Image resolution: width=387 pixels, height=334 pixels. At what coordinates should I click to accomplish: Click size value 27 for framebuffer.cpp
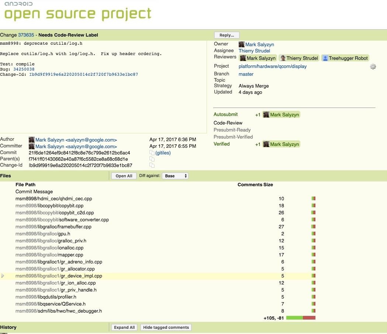coord(281,226)
